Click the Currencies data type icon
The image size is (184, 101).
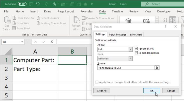click(x=146, y=21)
